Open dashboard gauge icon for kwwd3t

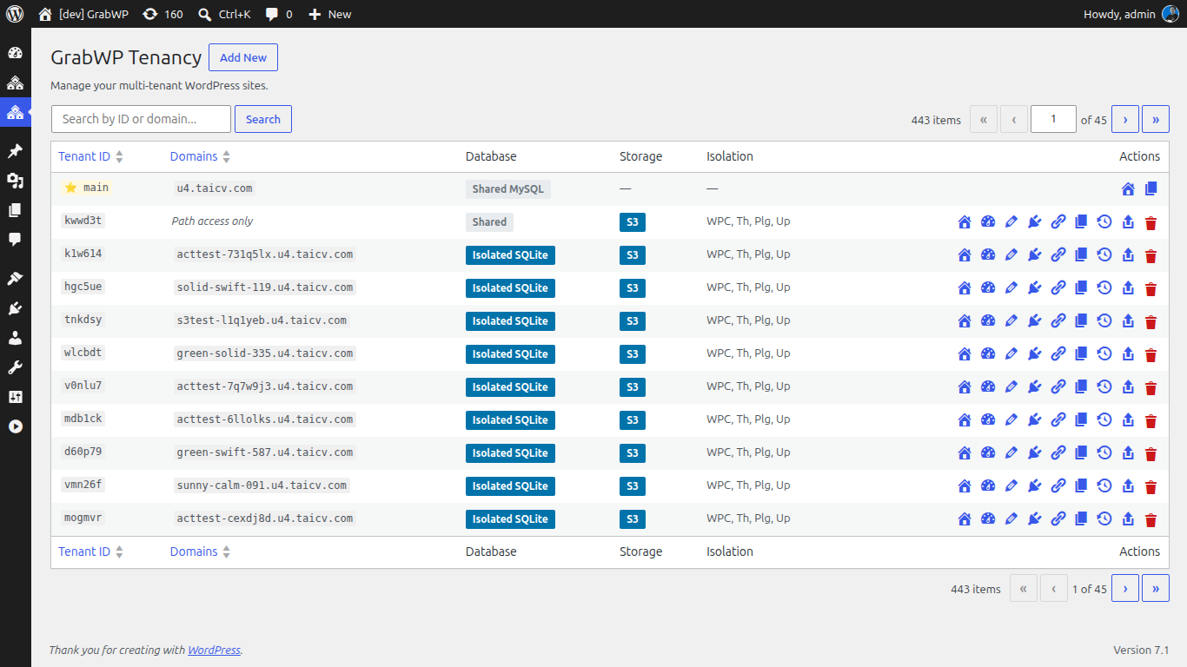pos(988,222)
